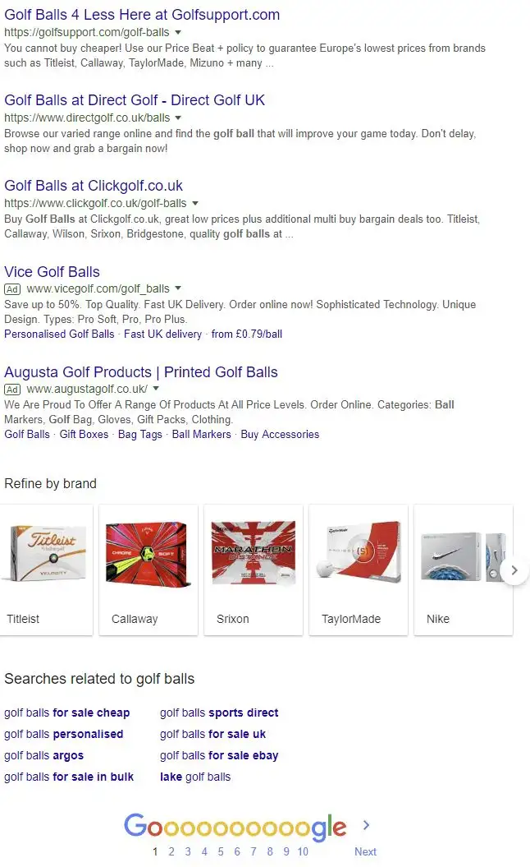Select the Srixon Marathon brand card
This screenshot has height=867, width=530.
(254, 570)
